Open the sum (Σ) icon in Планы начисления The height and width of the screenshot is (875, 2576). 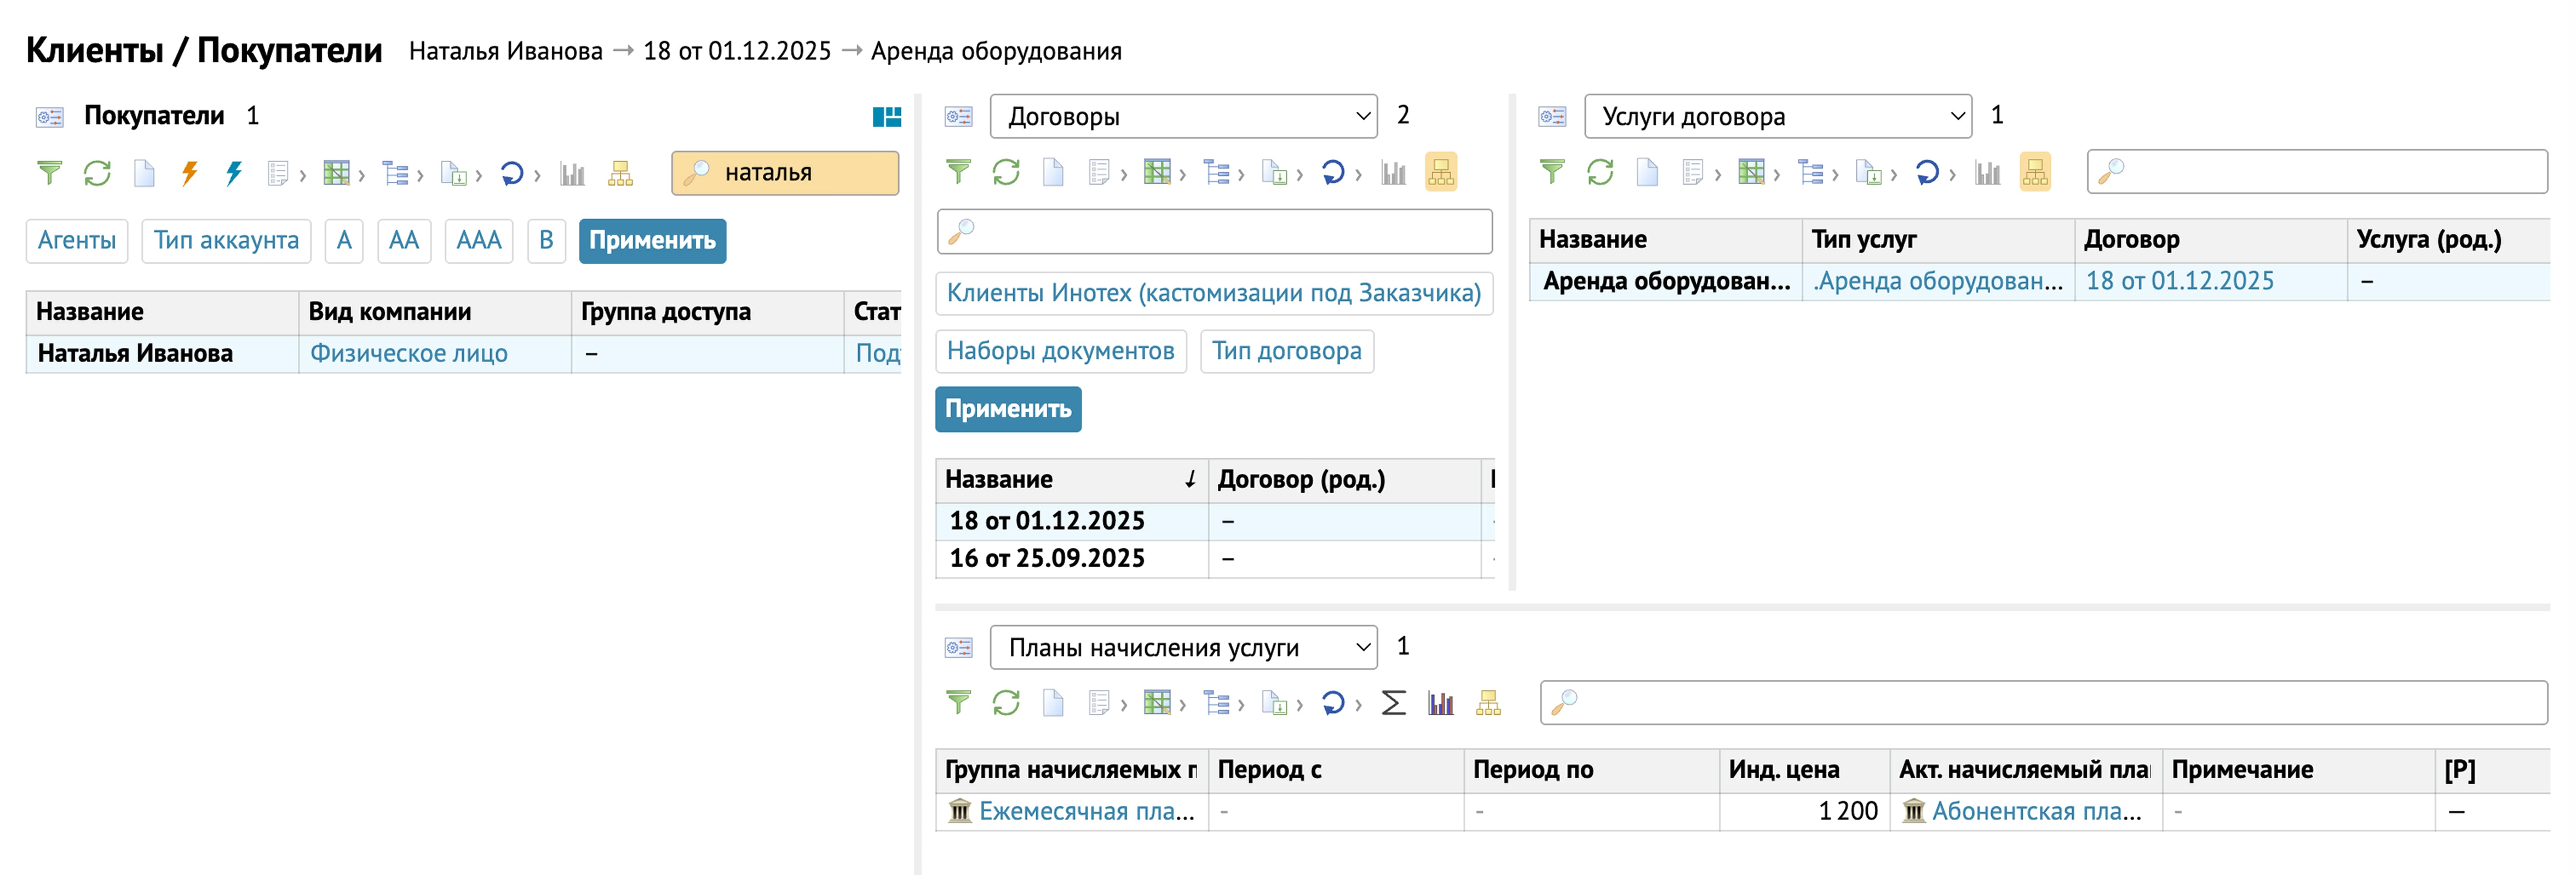(x=1393, y=703)
